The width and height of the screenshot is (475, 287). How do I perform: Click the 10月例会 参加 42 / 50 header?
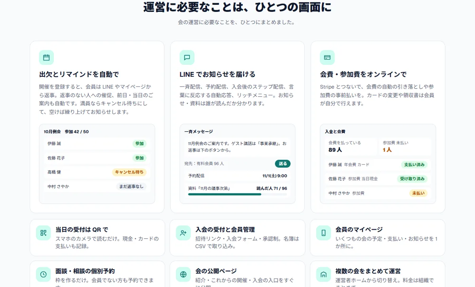click(x=66, y=132)
